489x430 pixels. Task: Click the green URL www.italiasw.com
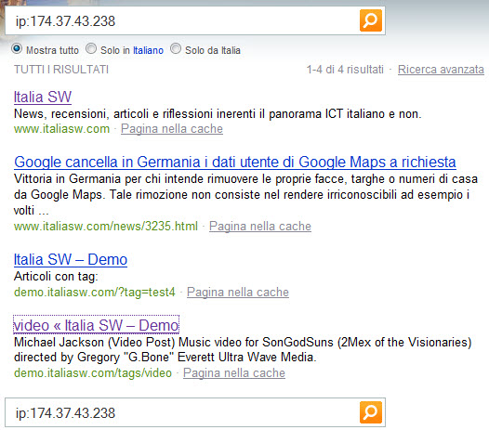click(x=61, y=129)
